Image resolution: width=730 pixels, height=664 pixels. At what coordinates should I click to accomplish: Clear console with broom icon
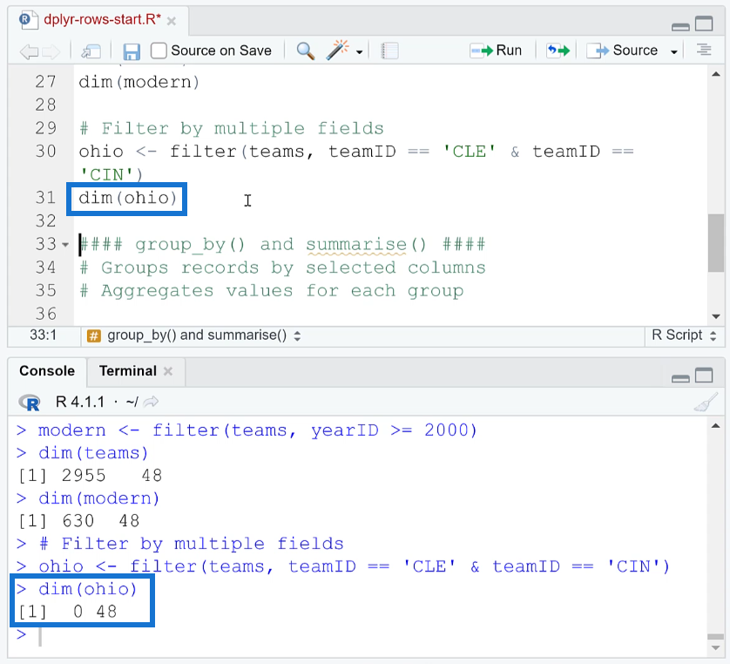click(x=706, y=402)
